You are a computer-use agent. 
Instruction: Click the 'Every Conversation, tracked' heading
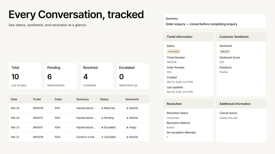click(x=76, y=14)
